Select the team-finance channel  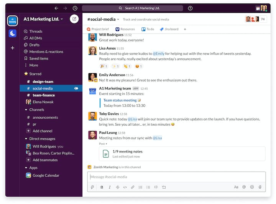[51, 95]
